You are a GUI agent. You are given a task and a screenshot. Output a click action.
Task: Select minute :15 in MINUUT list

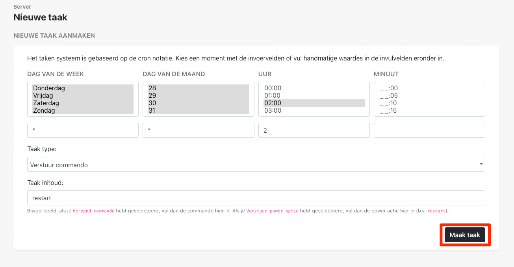(x=388, y=111)
